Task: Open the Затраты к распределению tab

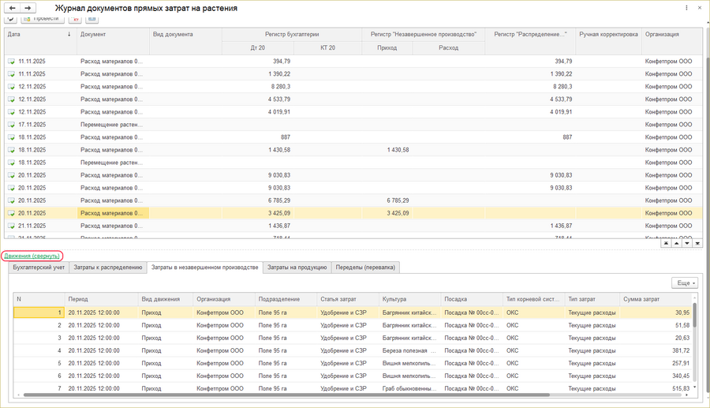Action: click(107, 268)
